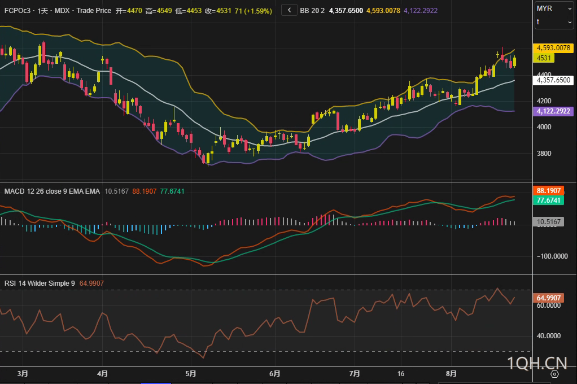577x384 pixels.
Task: Click the 3月 label on time axis
Action: coord(23,374)
